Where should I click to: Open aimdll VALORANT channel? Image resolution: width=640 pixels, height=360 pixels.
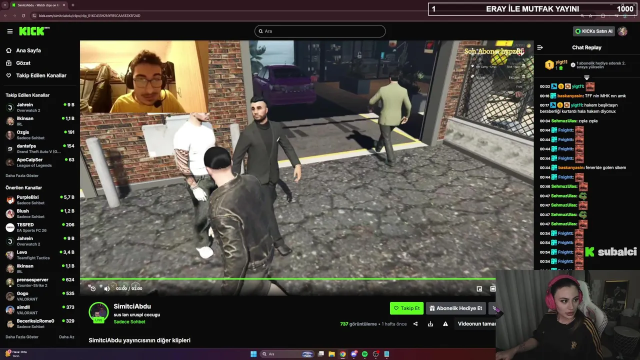40,310
